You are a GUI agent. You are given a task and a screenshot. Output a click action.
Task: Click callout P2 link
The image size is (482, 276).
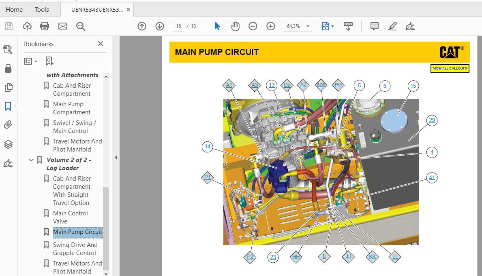tap(250, 257)
